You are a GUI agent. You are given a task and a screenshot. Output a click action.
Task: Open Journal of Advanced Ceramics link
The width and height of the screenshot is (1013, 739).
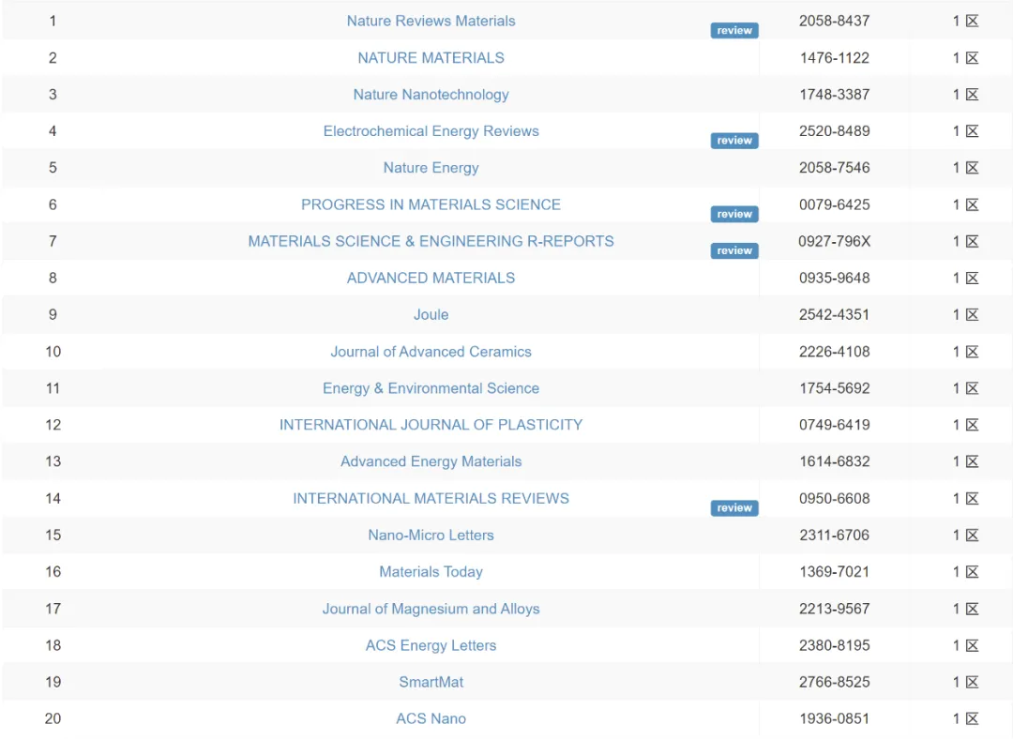(x=431, y=352)
